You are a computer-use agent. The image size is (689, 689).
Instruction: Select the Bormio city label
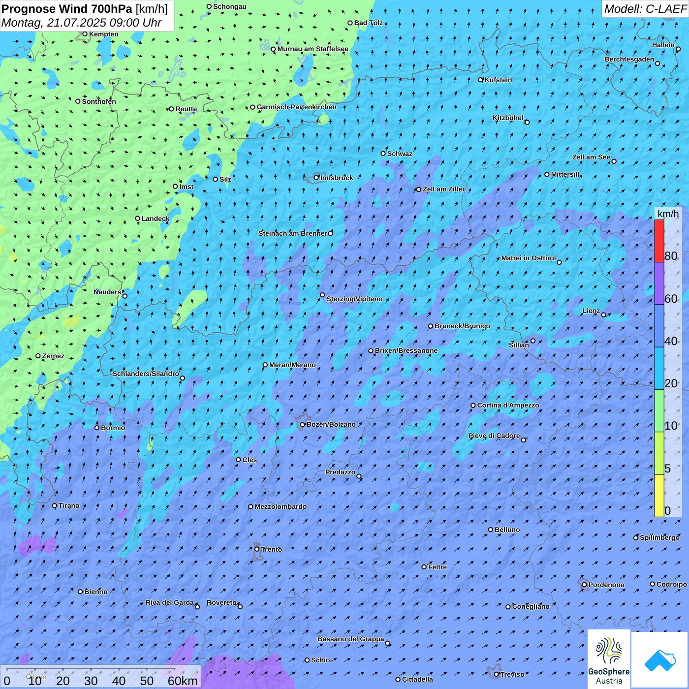coord(113,428)
